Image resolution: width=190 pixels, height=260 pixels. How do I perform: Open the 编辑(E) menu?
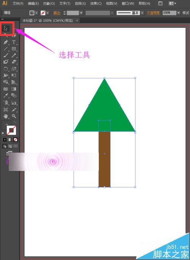[x=33, y=3]
